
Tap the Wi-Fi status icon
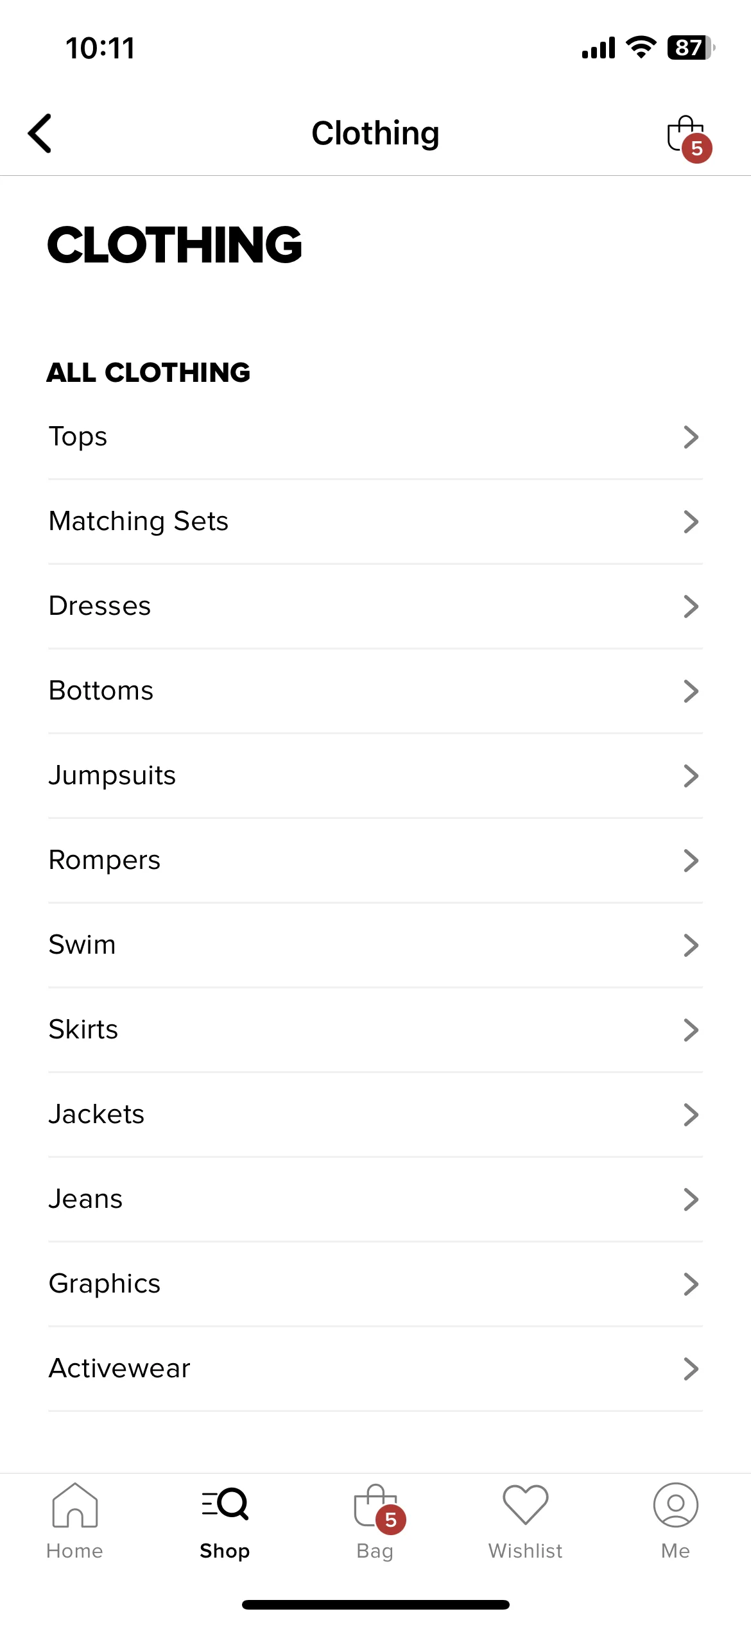(641, 47)
